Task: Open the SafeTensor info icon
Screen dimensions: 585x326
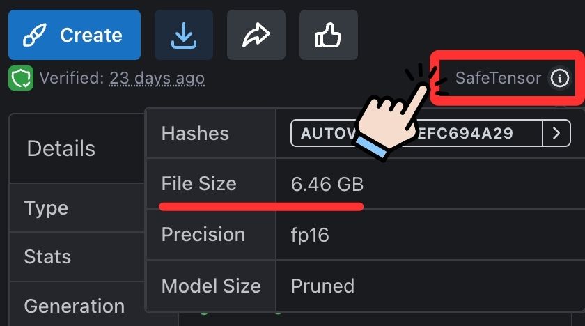Action: (559, 78)
